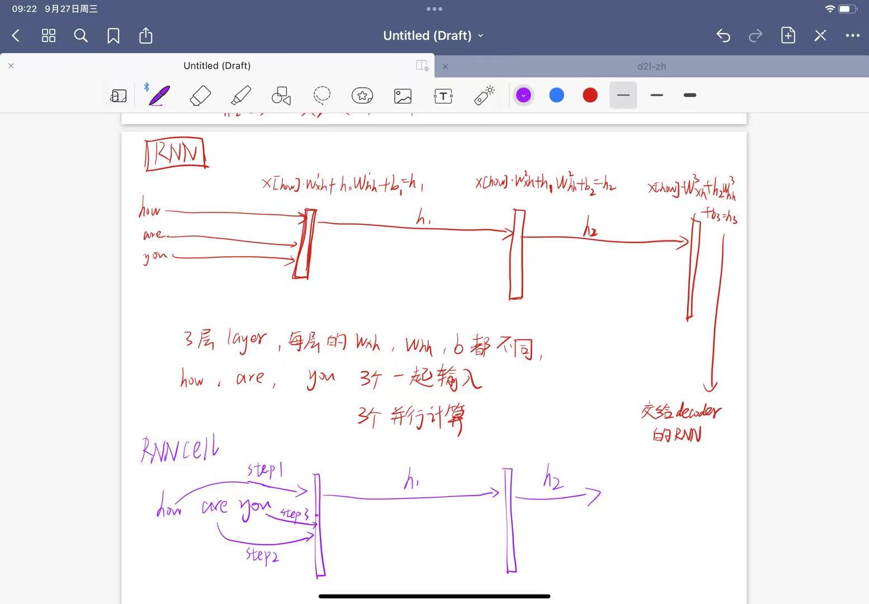Activate the Shapes tool
869x604 pixels.
(281, 96)
